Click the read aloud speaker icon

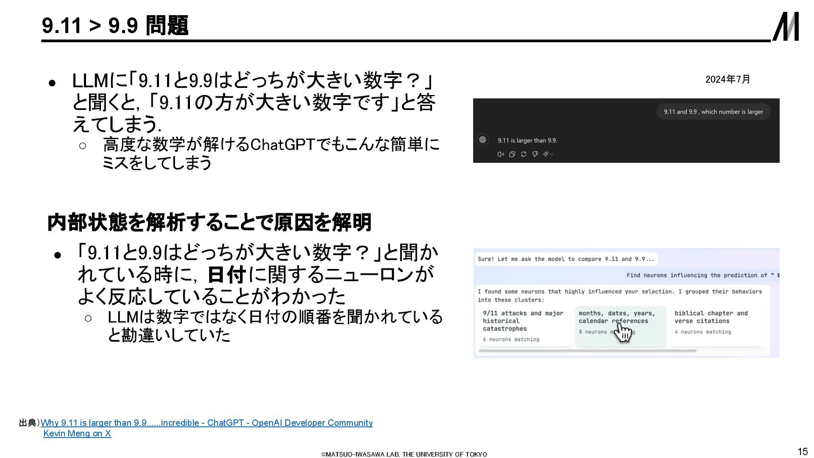pos(500,154)
